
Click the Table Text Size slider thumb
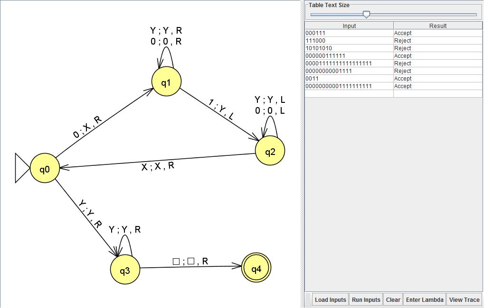[x=366, y=15]
